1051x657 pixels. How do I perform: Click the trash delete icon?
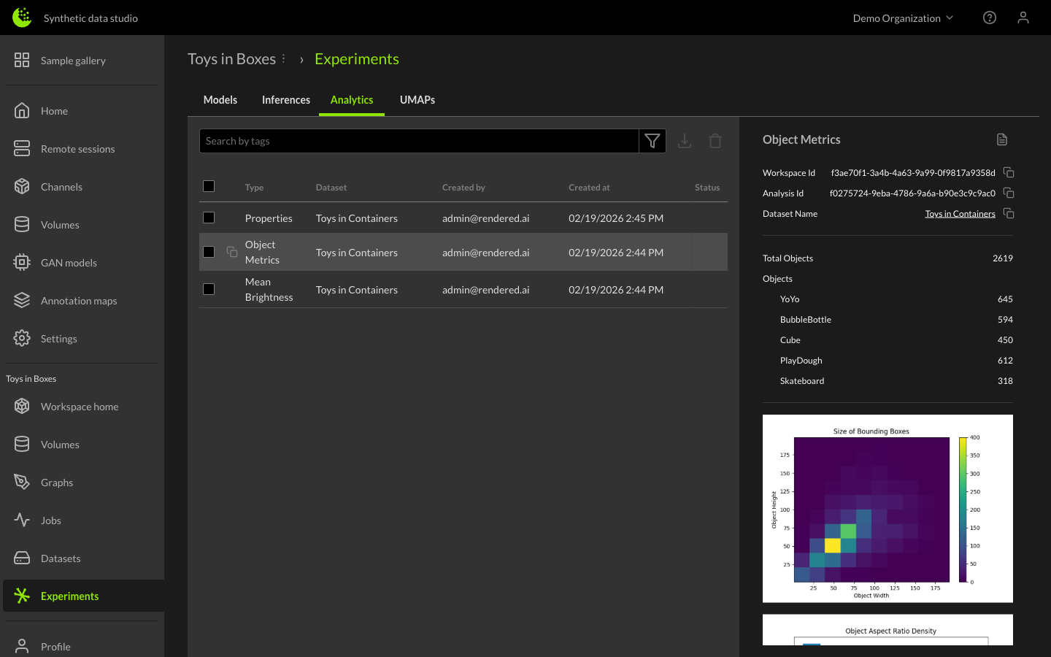715,141
